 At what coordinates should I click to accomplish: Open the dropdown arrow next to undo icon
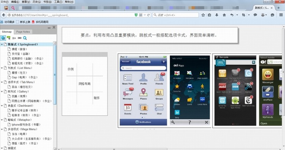pos(237,15)
